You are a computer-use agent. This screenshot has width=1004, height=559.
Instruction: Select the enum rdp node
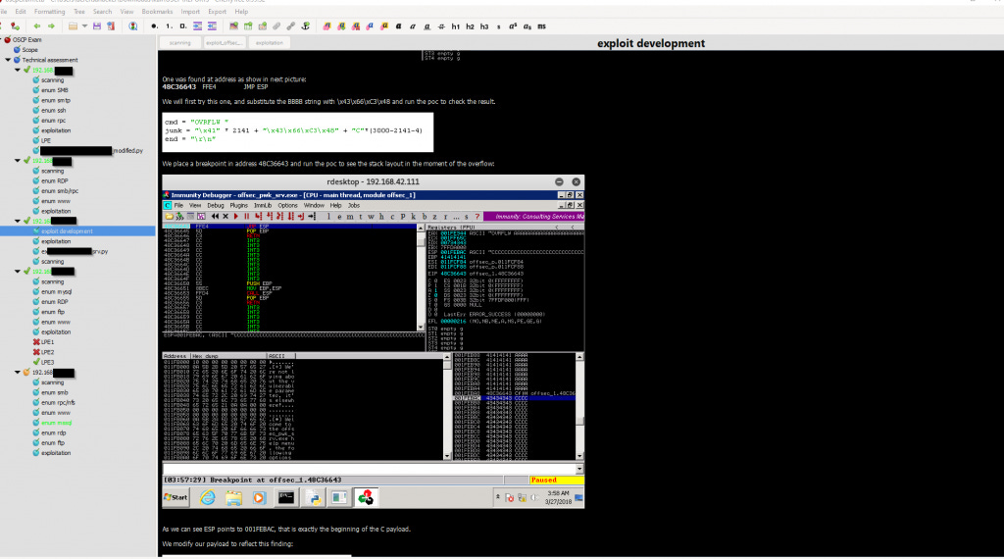click(54, 432)
